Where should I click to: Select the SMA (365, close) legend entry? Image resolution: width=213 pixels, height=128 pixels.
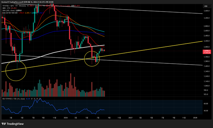click(x=9, y=10)
